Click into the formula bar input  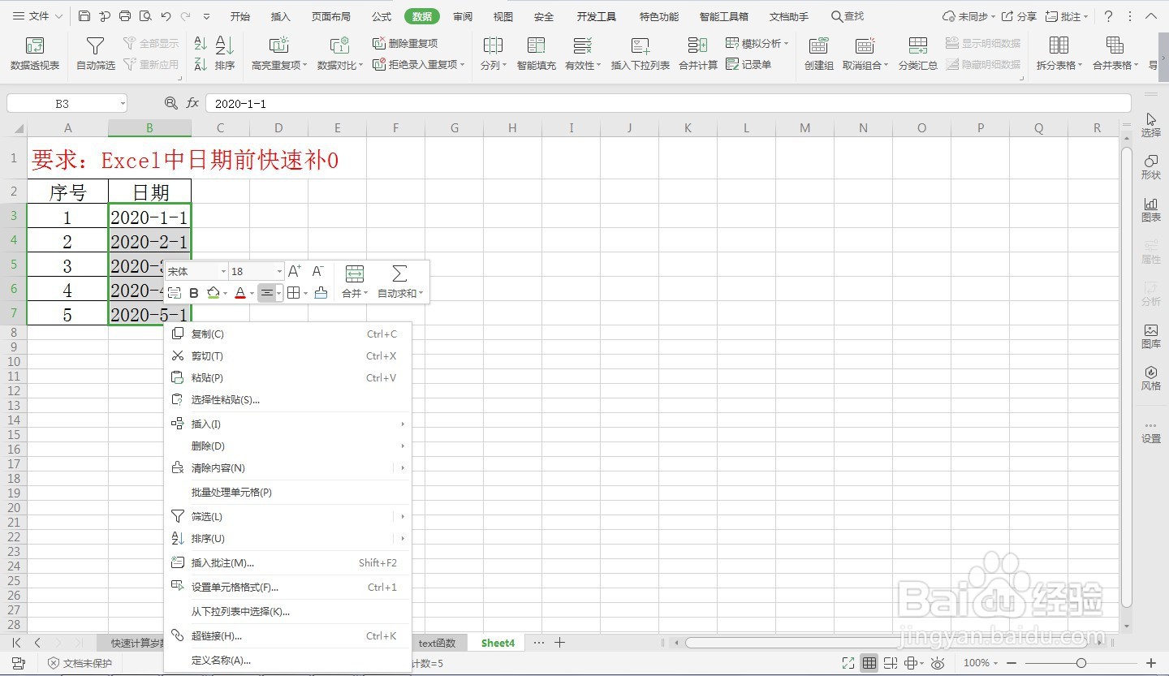[667, 104]
